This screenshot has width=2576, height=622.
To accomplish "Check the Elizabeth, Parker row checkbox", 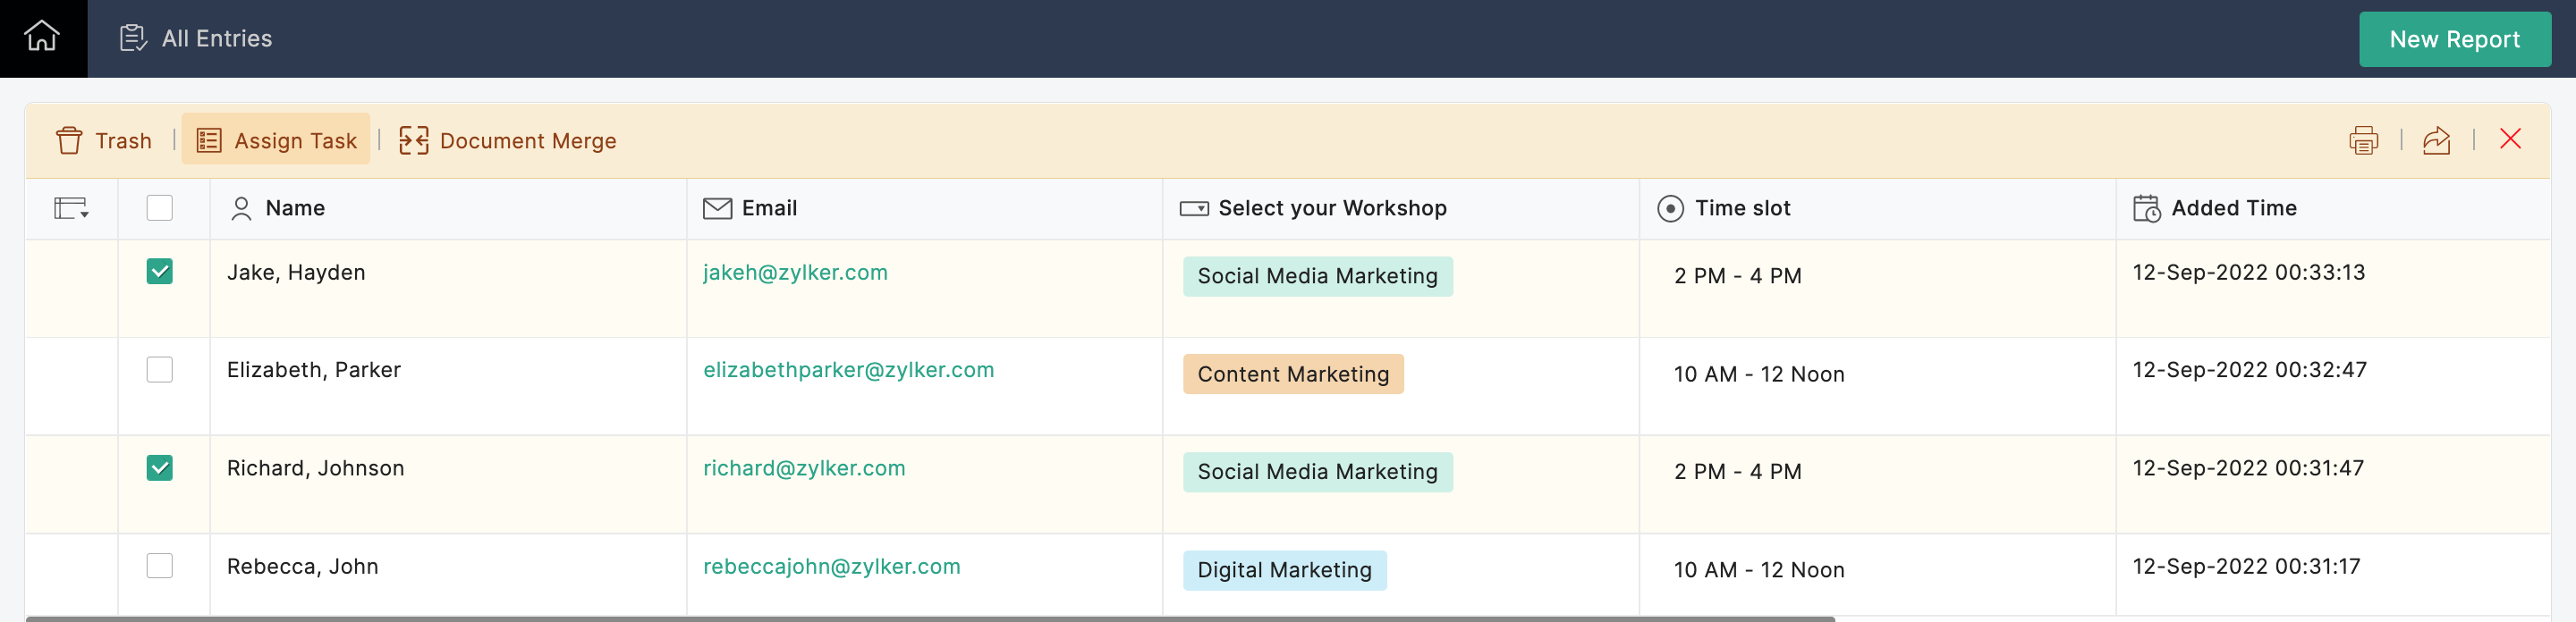I will click(160, 369).
